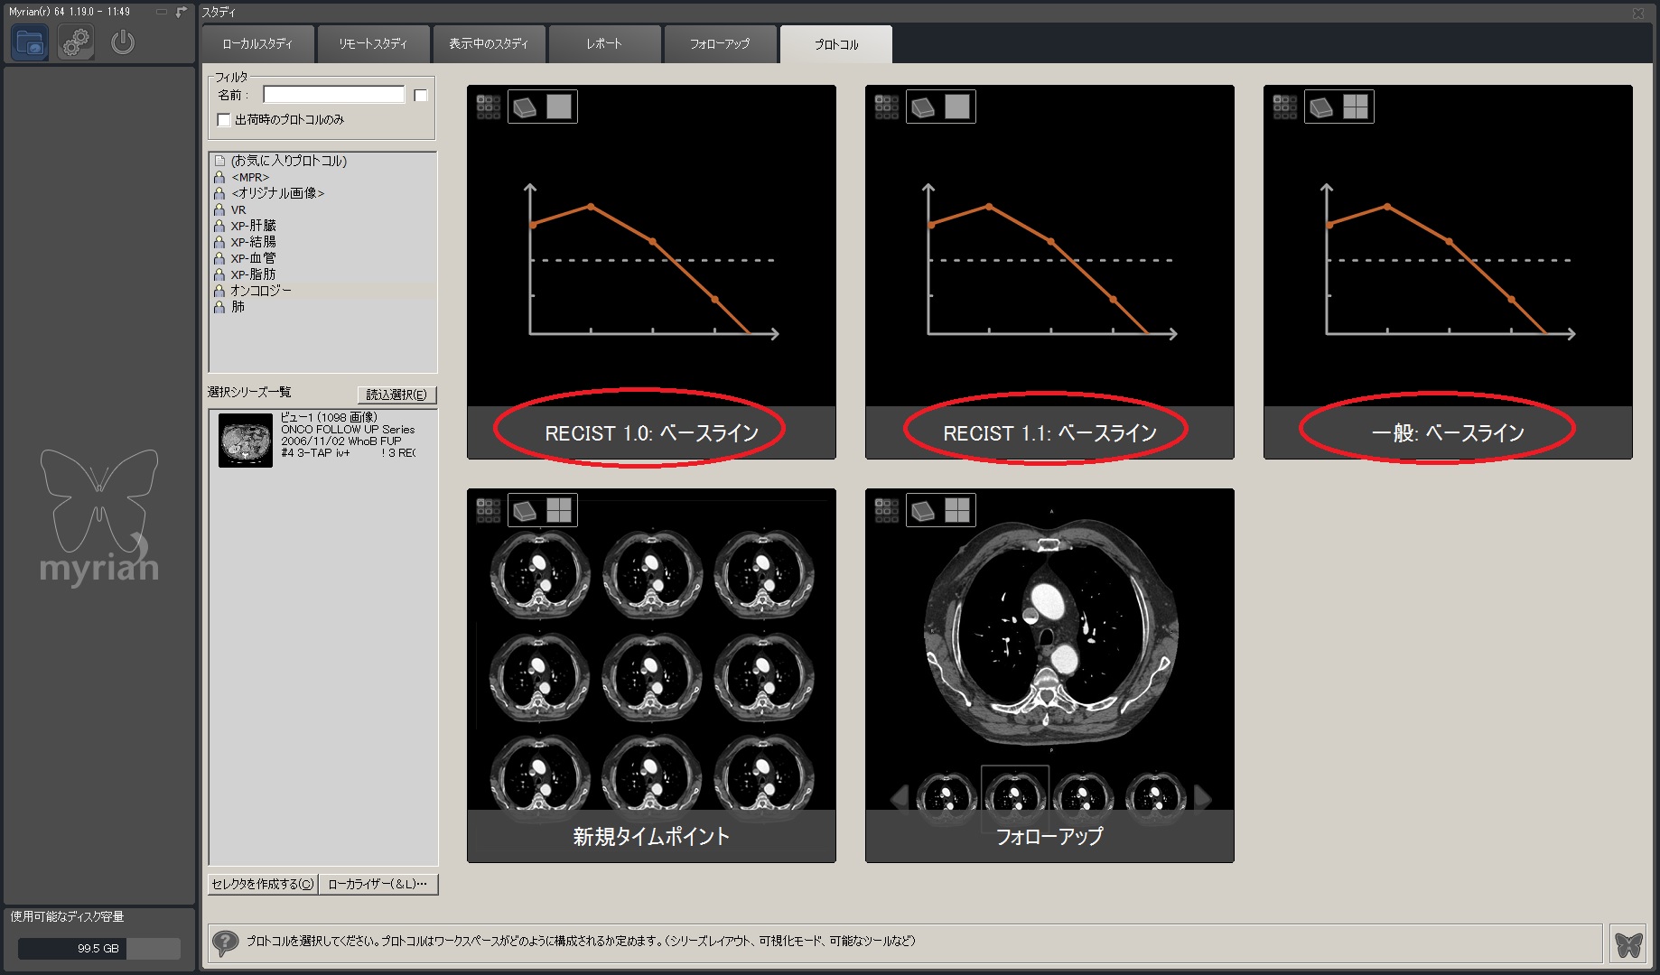Click the filter name input field
Image resolution: width=1660 pixels, height=975 pixels.
click(333, 95)
